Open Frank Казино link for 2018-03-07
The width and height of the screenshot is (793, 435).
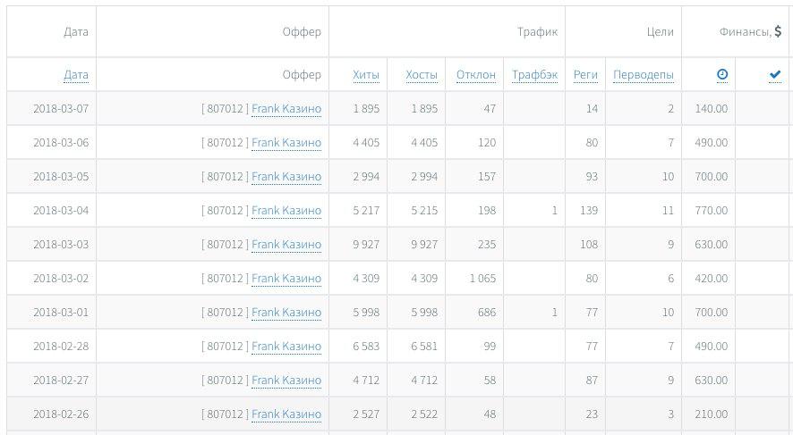pyautogui.click(x=286, y=109)
